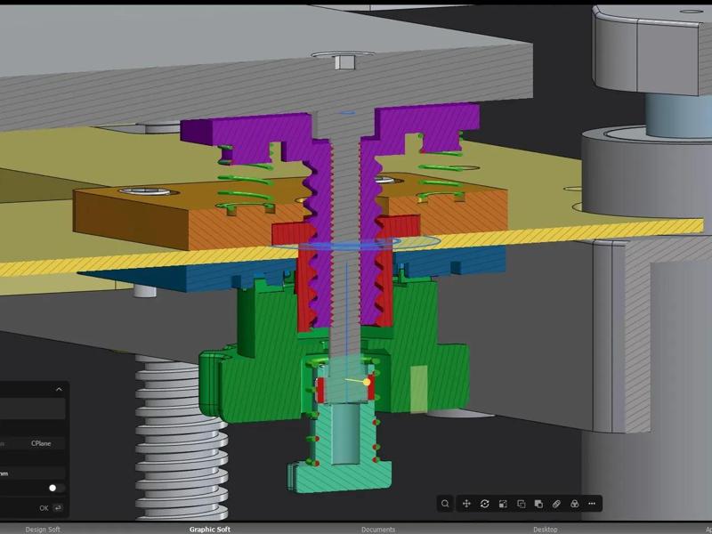
Task: Select the measure ruler icon
Action: coord(556,504)
